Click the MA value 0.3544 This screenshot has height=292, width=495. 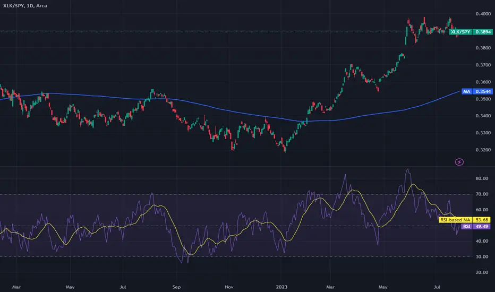(x=483, y=91)
